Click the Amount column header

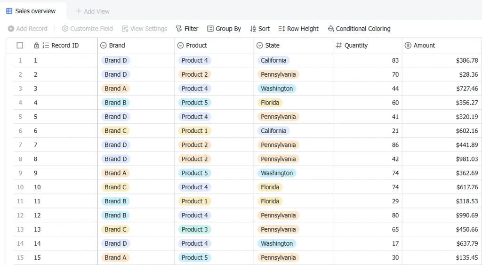tap(442, 46)
